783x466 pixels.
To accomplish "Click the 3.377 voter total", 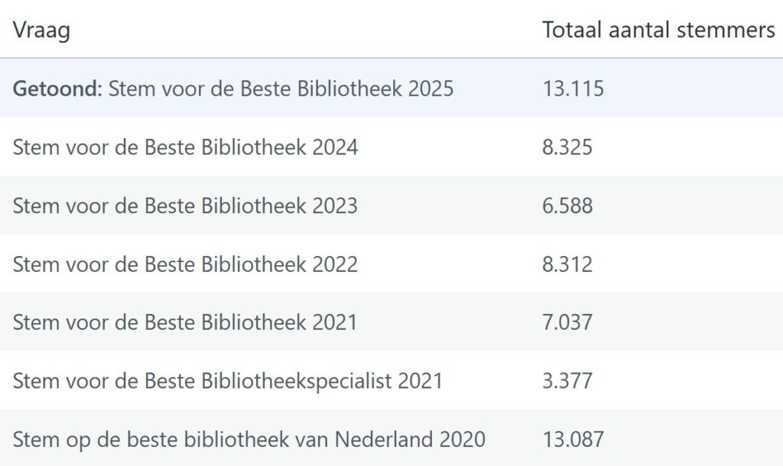I will click(x=567, y=380).
